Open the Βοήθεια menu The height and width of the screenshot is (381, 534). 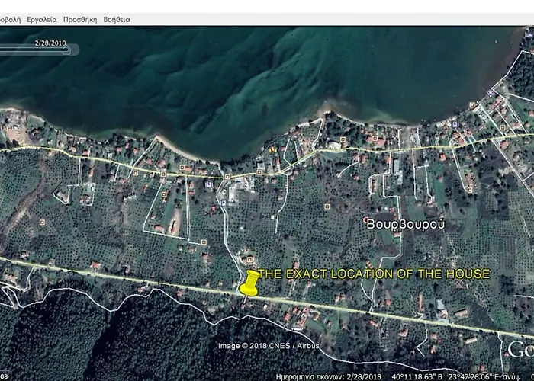(x=117, y=19)
